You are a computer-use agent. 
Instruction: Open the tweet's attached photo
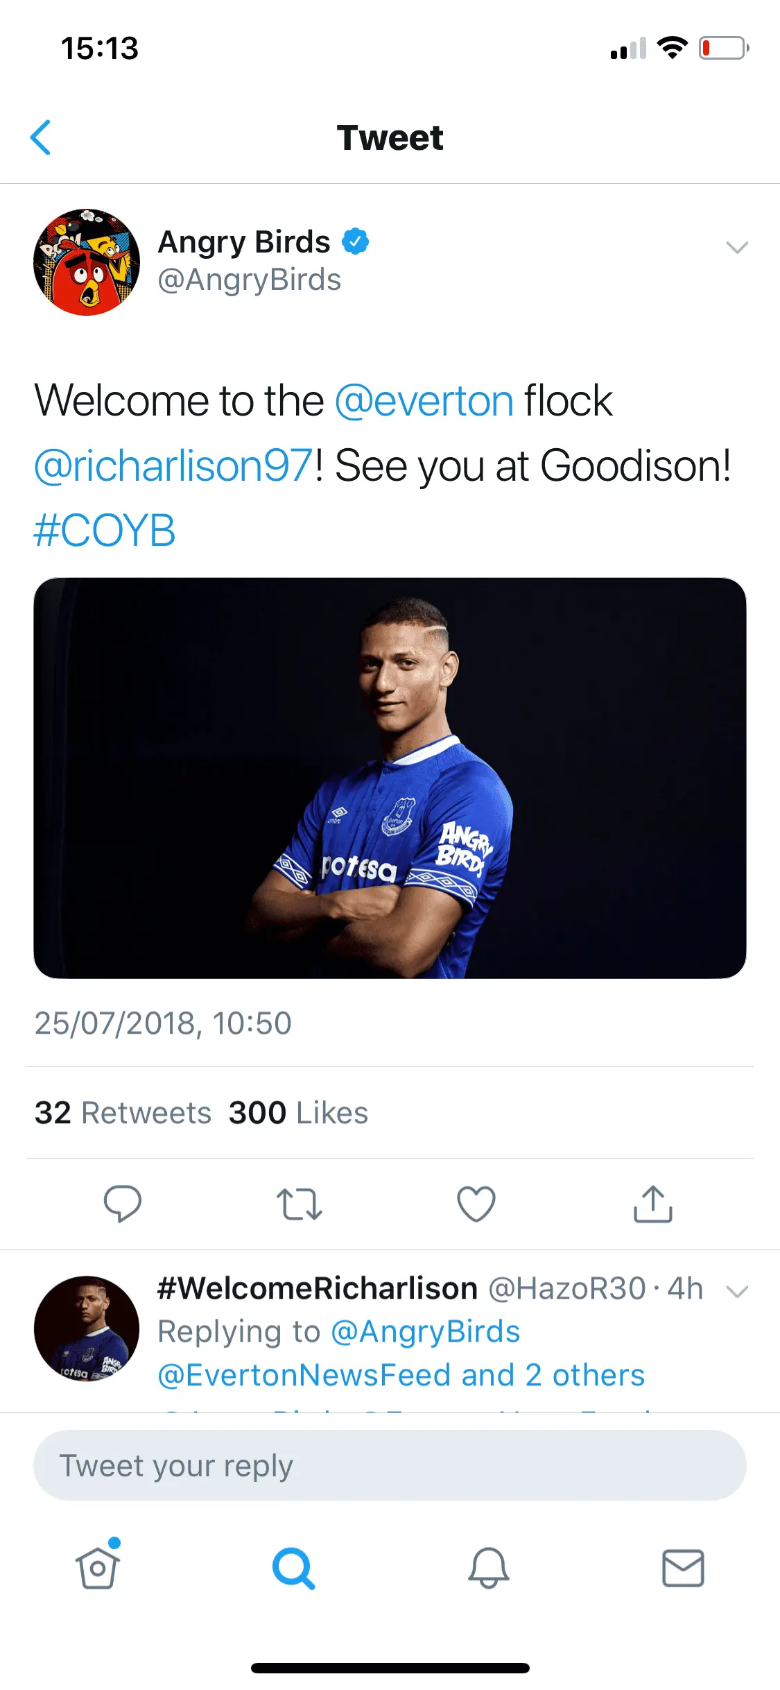pyautogui.click(x=390, y=778)
